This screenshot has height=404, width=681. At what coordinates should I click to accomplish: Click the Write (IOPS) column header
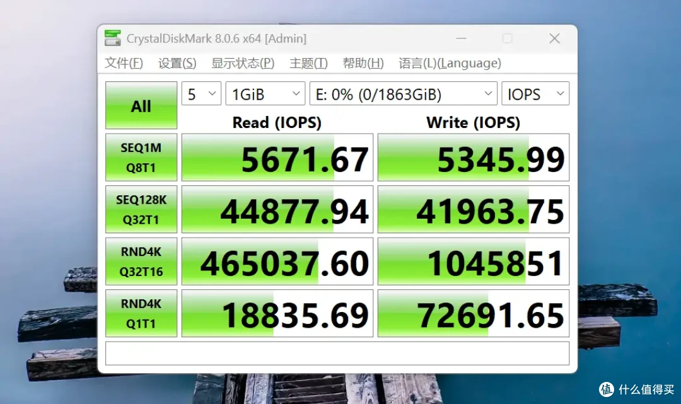[473, 122]
